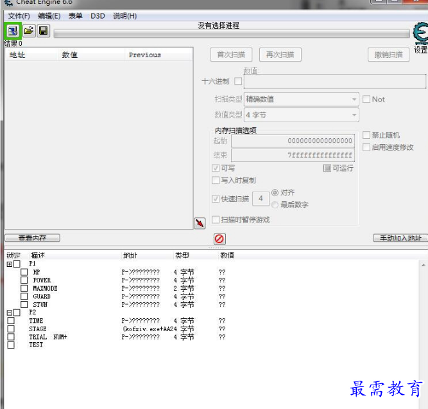Select the HP description text
The height and width of the screenshot is (409, 428).
pos(37,272)
